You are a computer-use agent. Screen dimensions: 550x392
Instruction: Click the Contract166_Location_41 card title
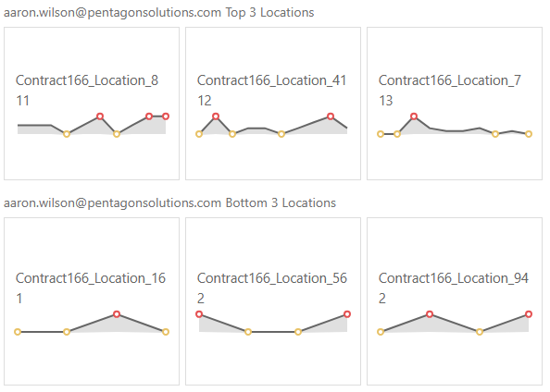(x=272, y=80)
